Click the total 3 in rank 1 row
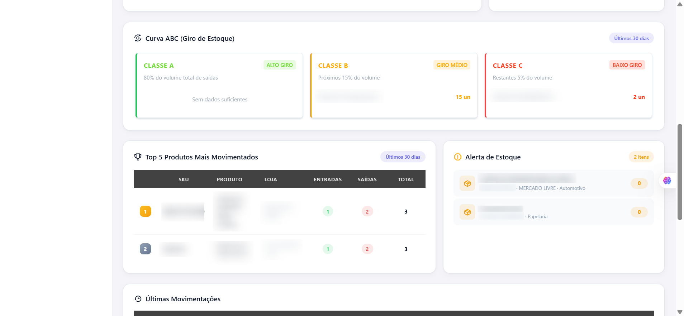Viewport: 684px width, 316px height. [x=406, y=211]
